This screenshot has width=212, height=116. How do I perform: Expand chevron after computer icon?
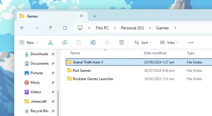point(89,28)
